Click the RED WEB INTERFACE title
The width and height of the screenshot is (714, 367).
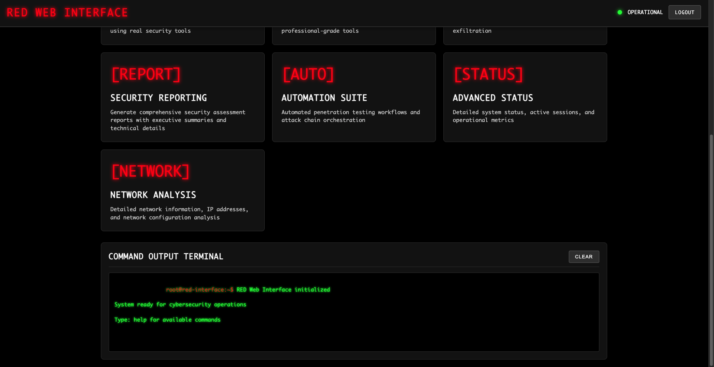67,13
